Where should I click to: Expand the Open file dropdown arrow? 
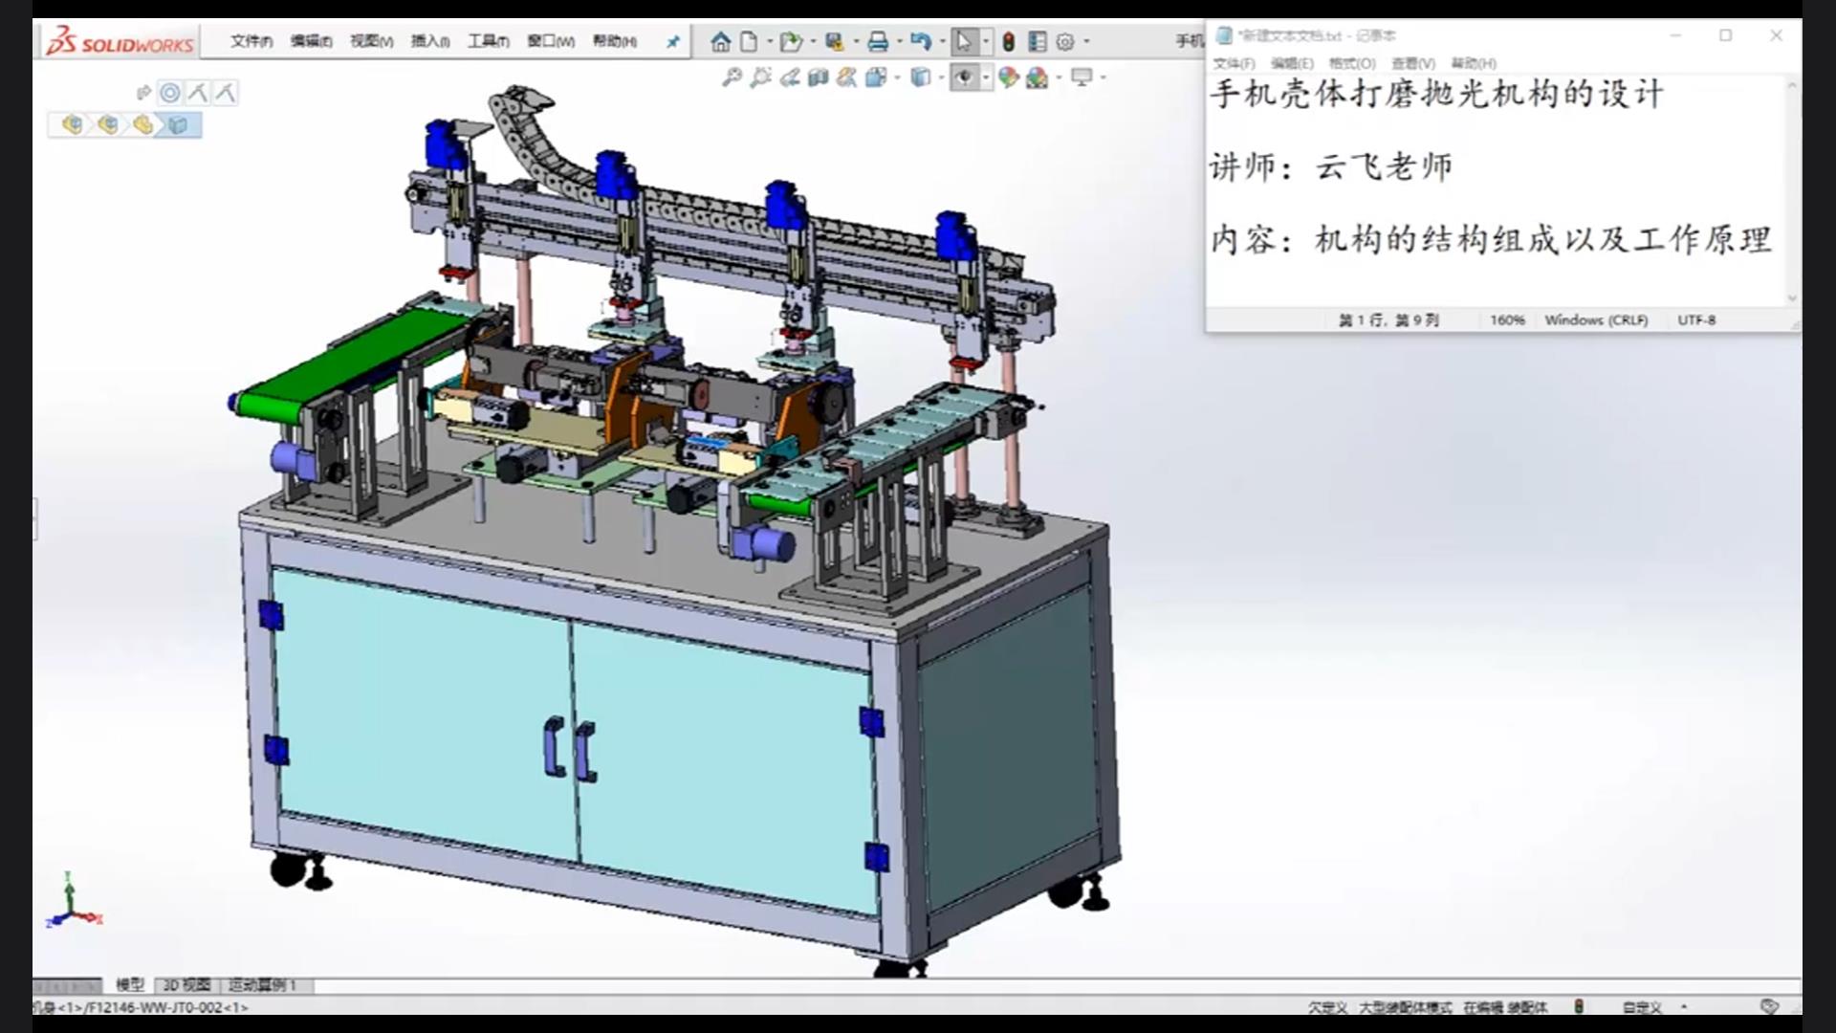tap(813, 42)
